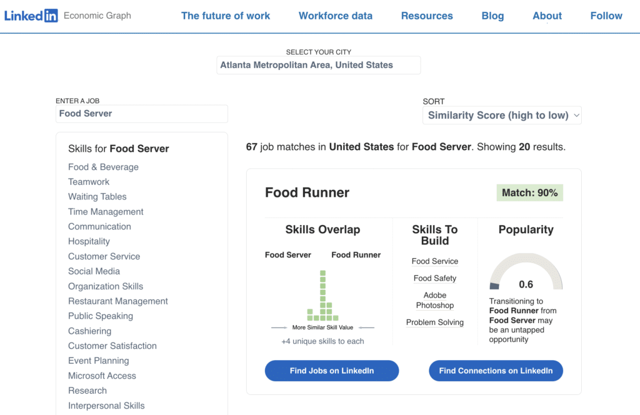Click Follow in top navigation
Image resolution: width=640 pixels, height=415 pixels.
(x=606, y=16)
